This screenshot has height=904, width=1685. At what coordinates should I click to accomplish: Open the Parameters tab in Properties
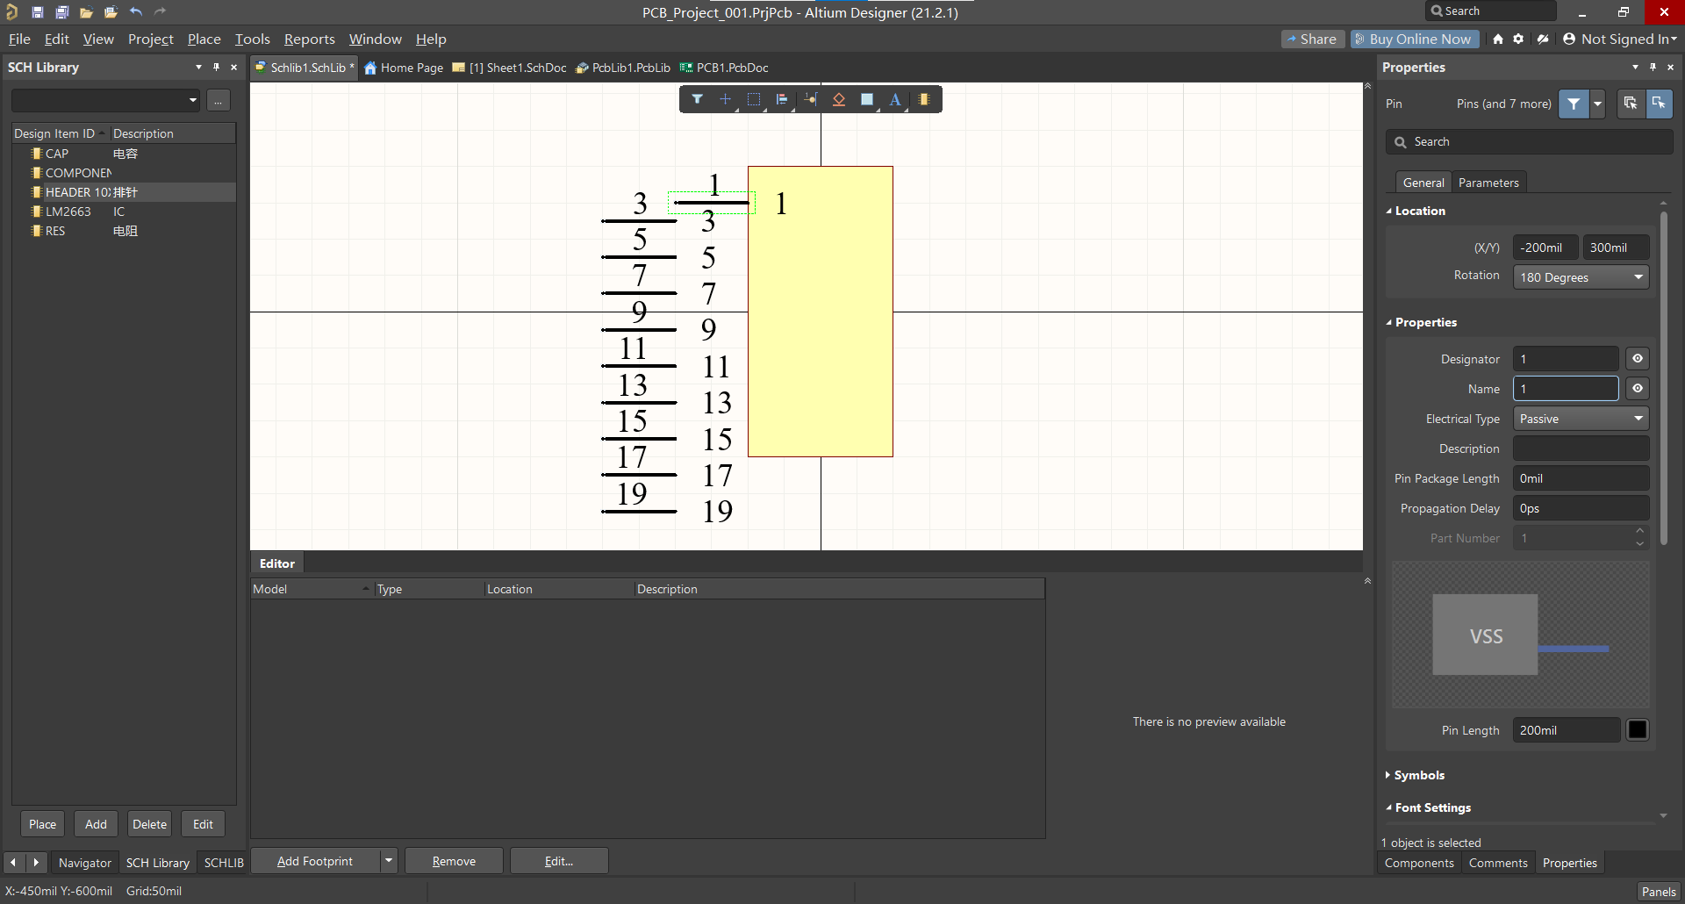pyautogui.click(x=1488, y=183)
